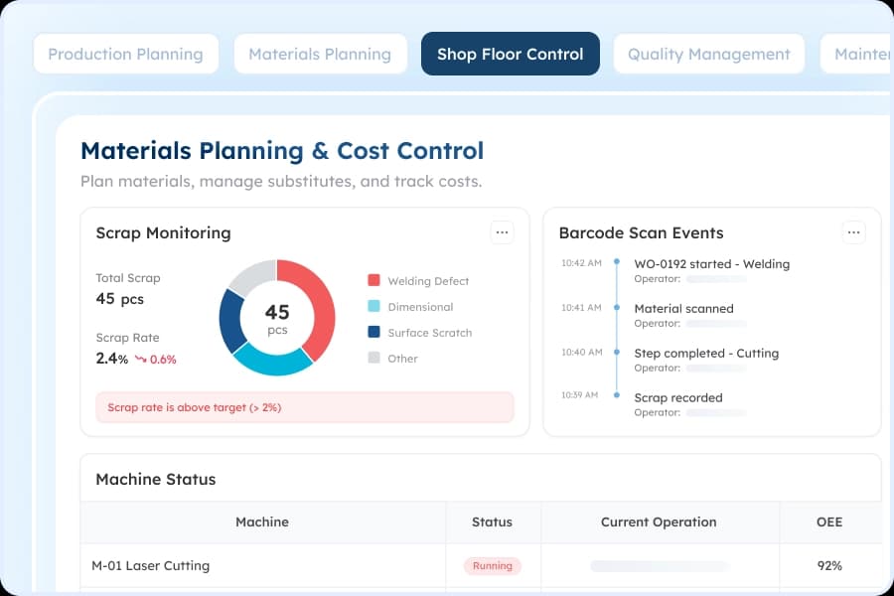Click the 'Welding Defect' legend label

[x=428, y=280]
